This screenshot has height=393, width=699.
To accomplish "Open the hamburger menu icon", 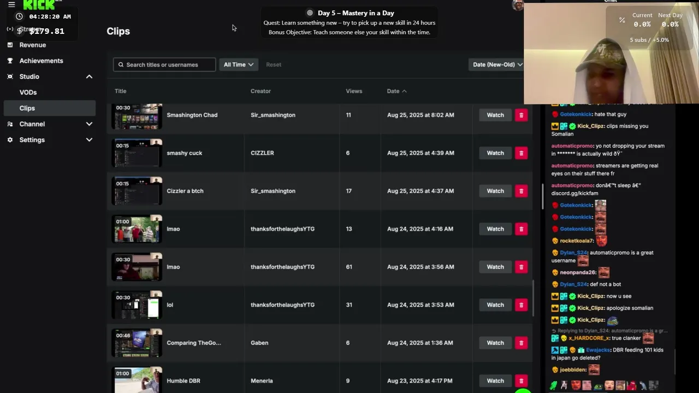I will (x=11, y=4).
